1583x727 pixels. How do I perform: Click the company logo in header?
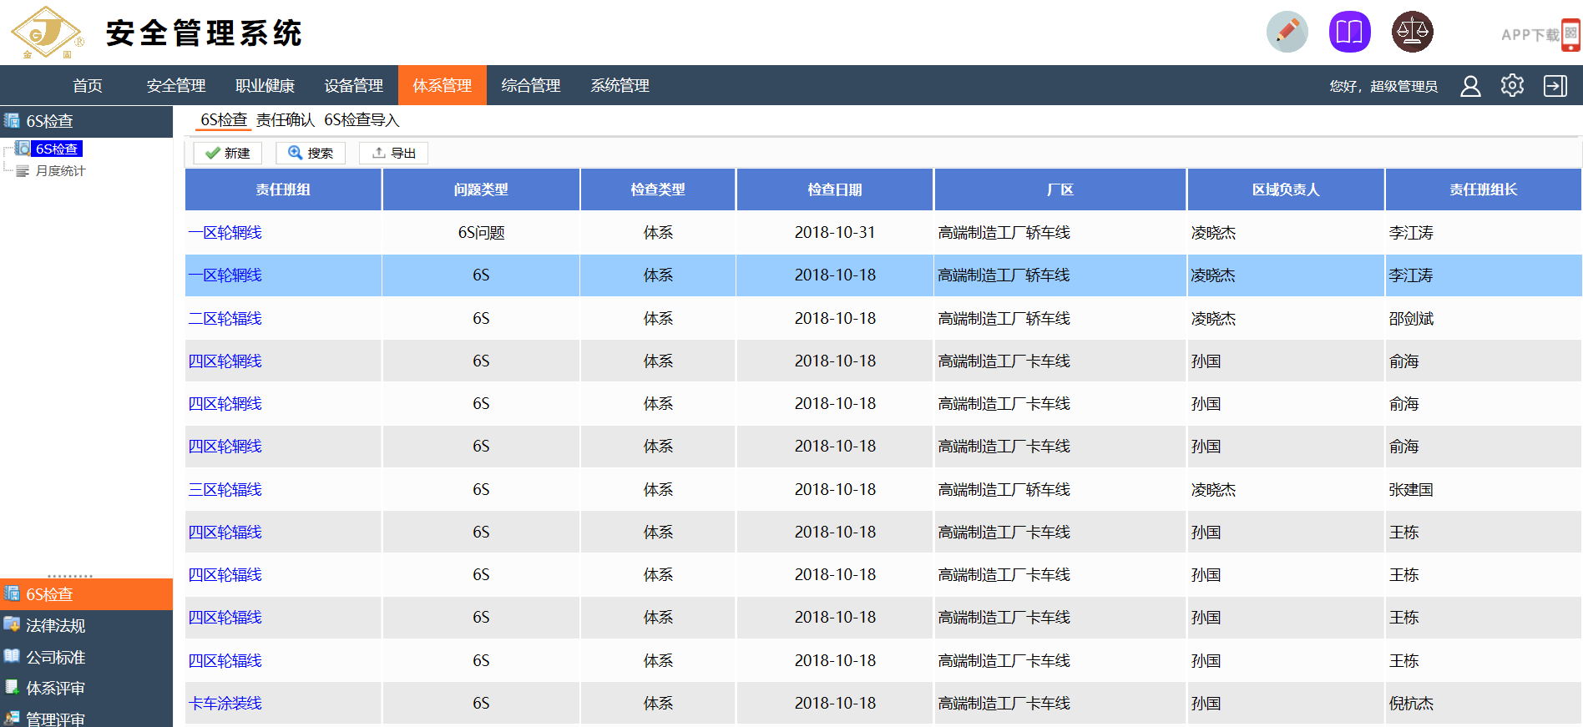(x=47, y=33)
